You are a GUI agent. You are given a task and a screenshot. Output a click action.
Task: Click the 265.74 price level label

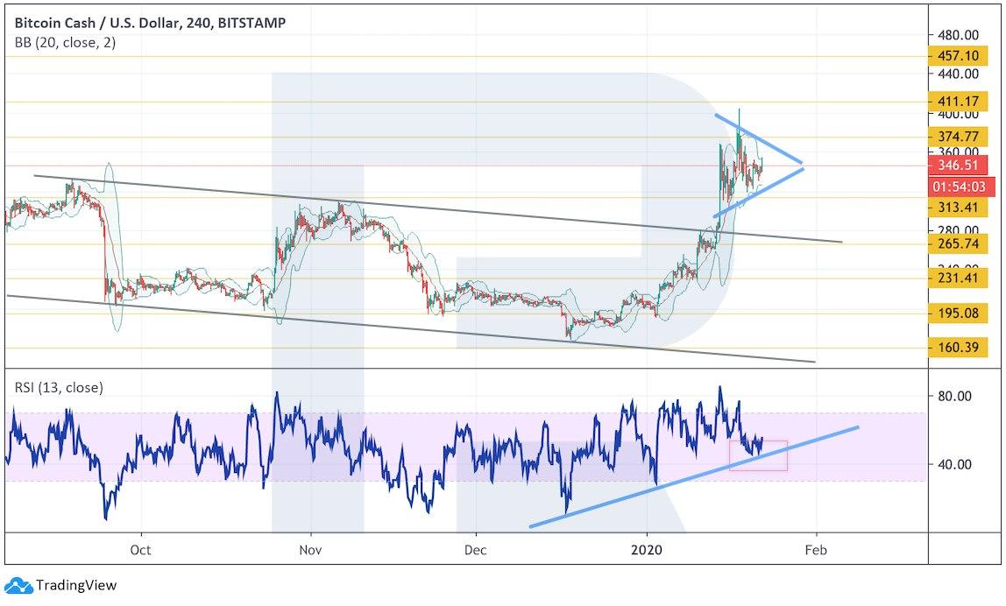click(x=959, y=243)
